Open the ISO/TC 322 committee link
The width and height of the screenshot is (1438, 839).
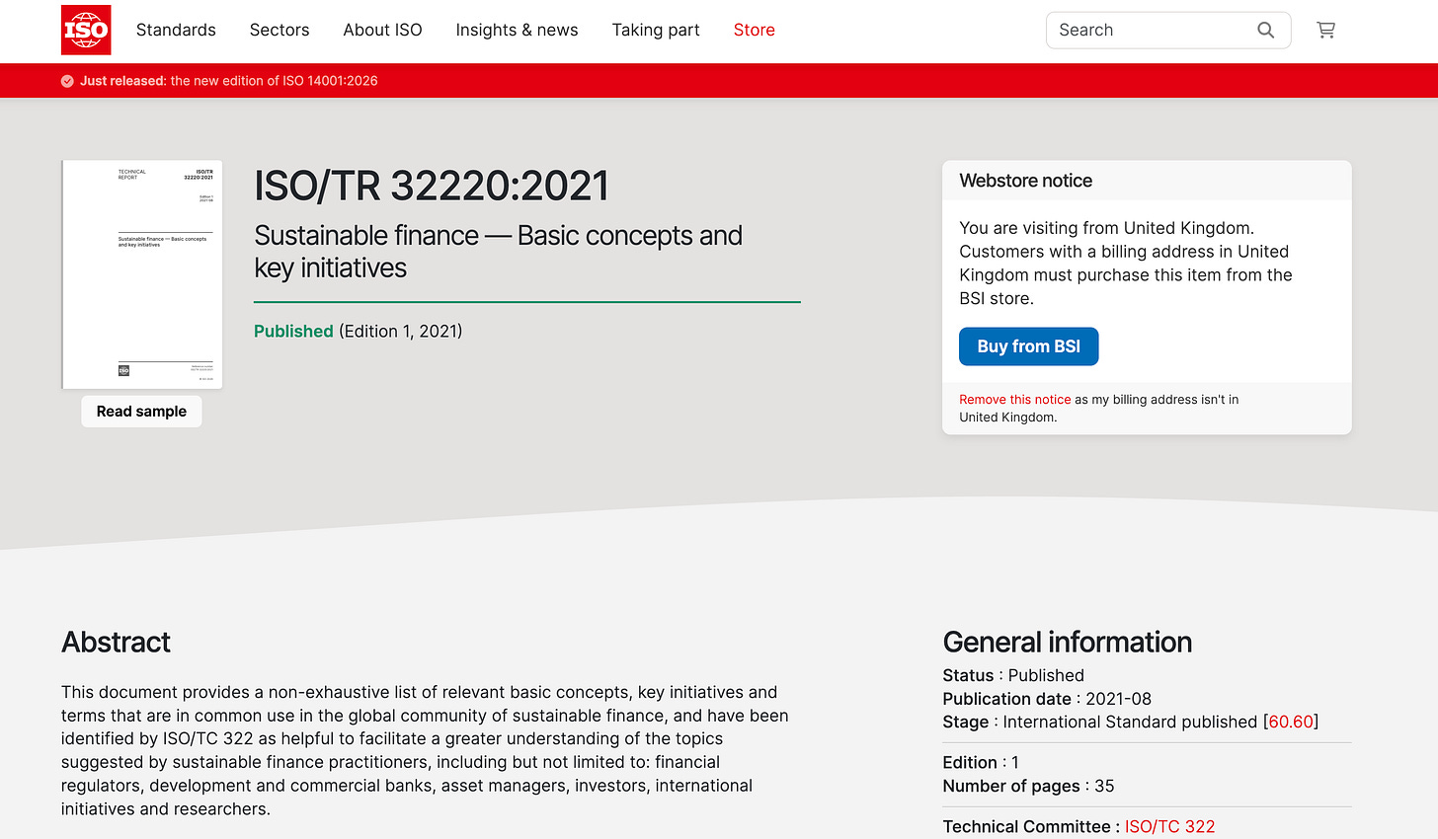pyautogui.click(x=1169, y=827)
